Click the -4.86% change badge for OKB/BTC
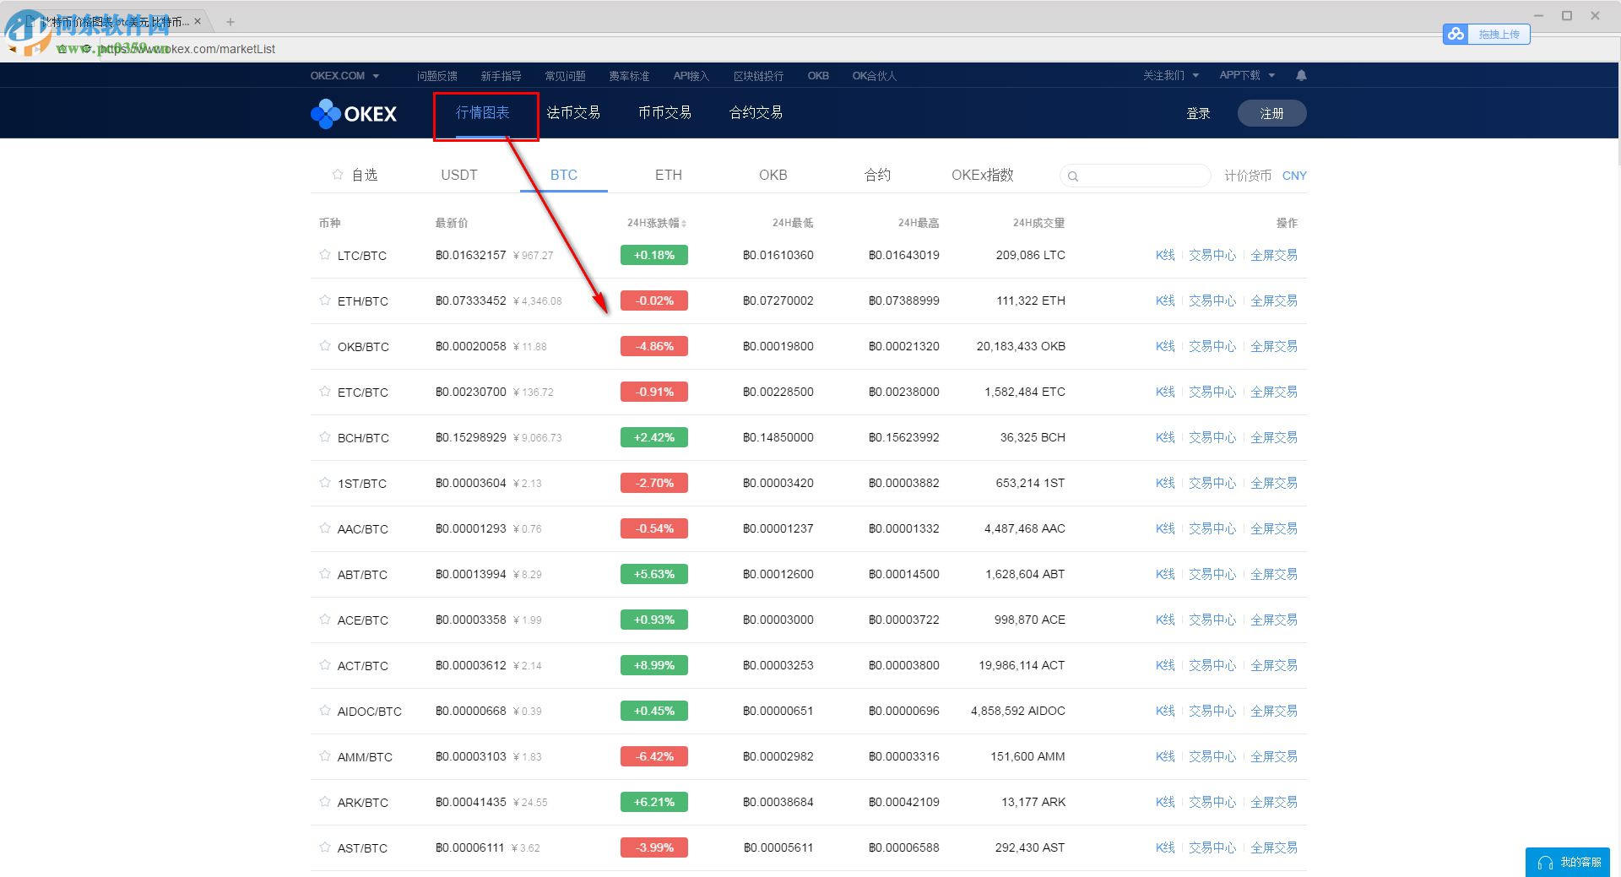The height and width of the screenshot is (877, 1621). click(x=654, y=346)
